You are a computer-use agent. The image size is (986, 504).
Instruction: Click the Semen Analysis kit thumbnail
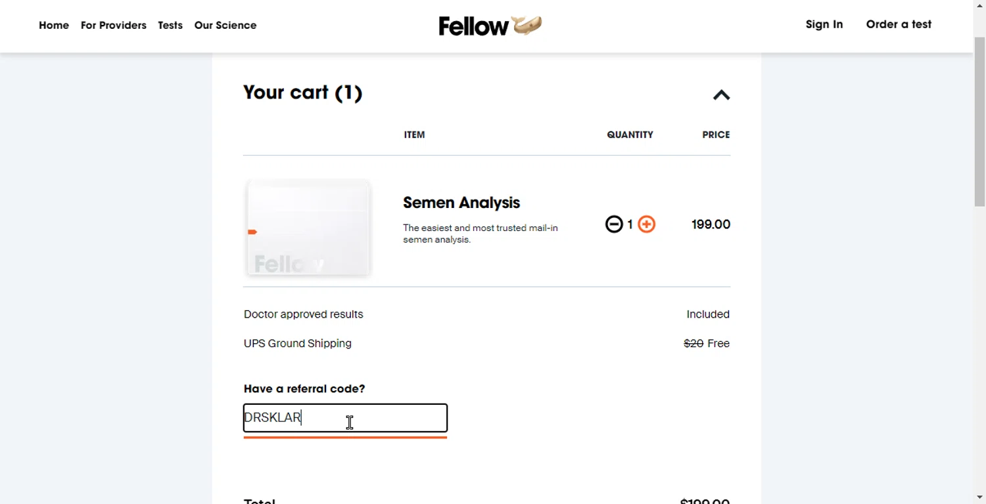coord(308,227)
